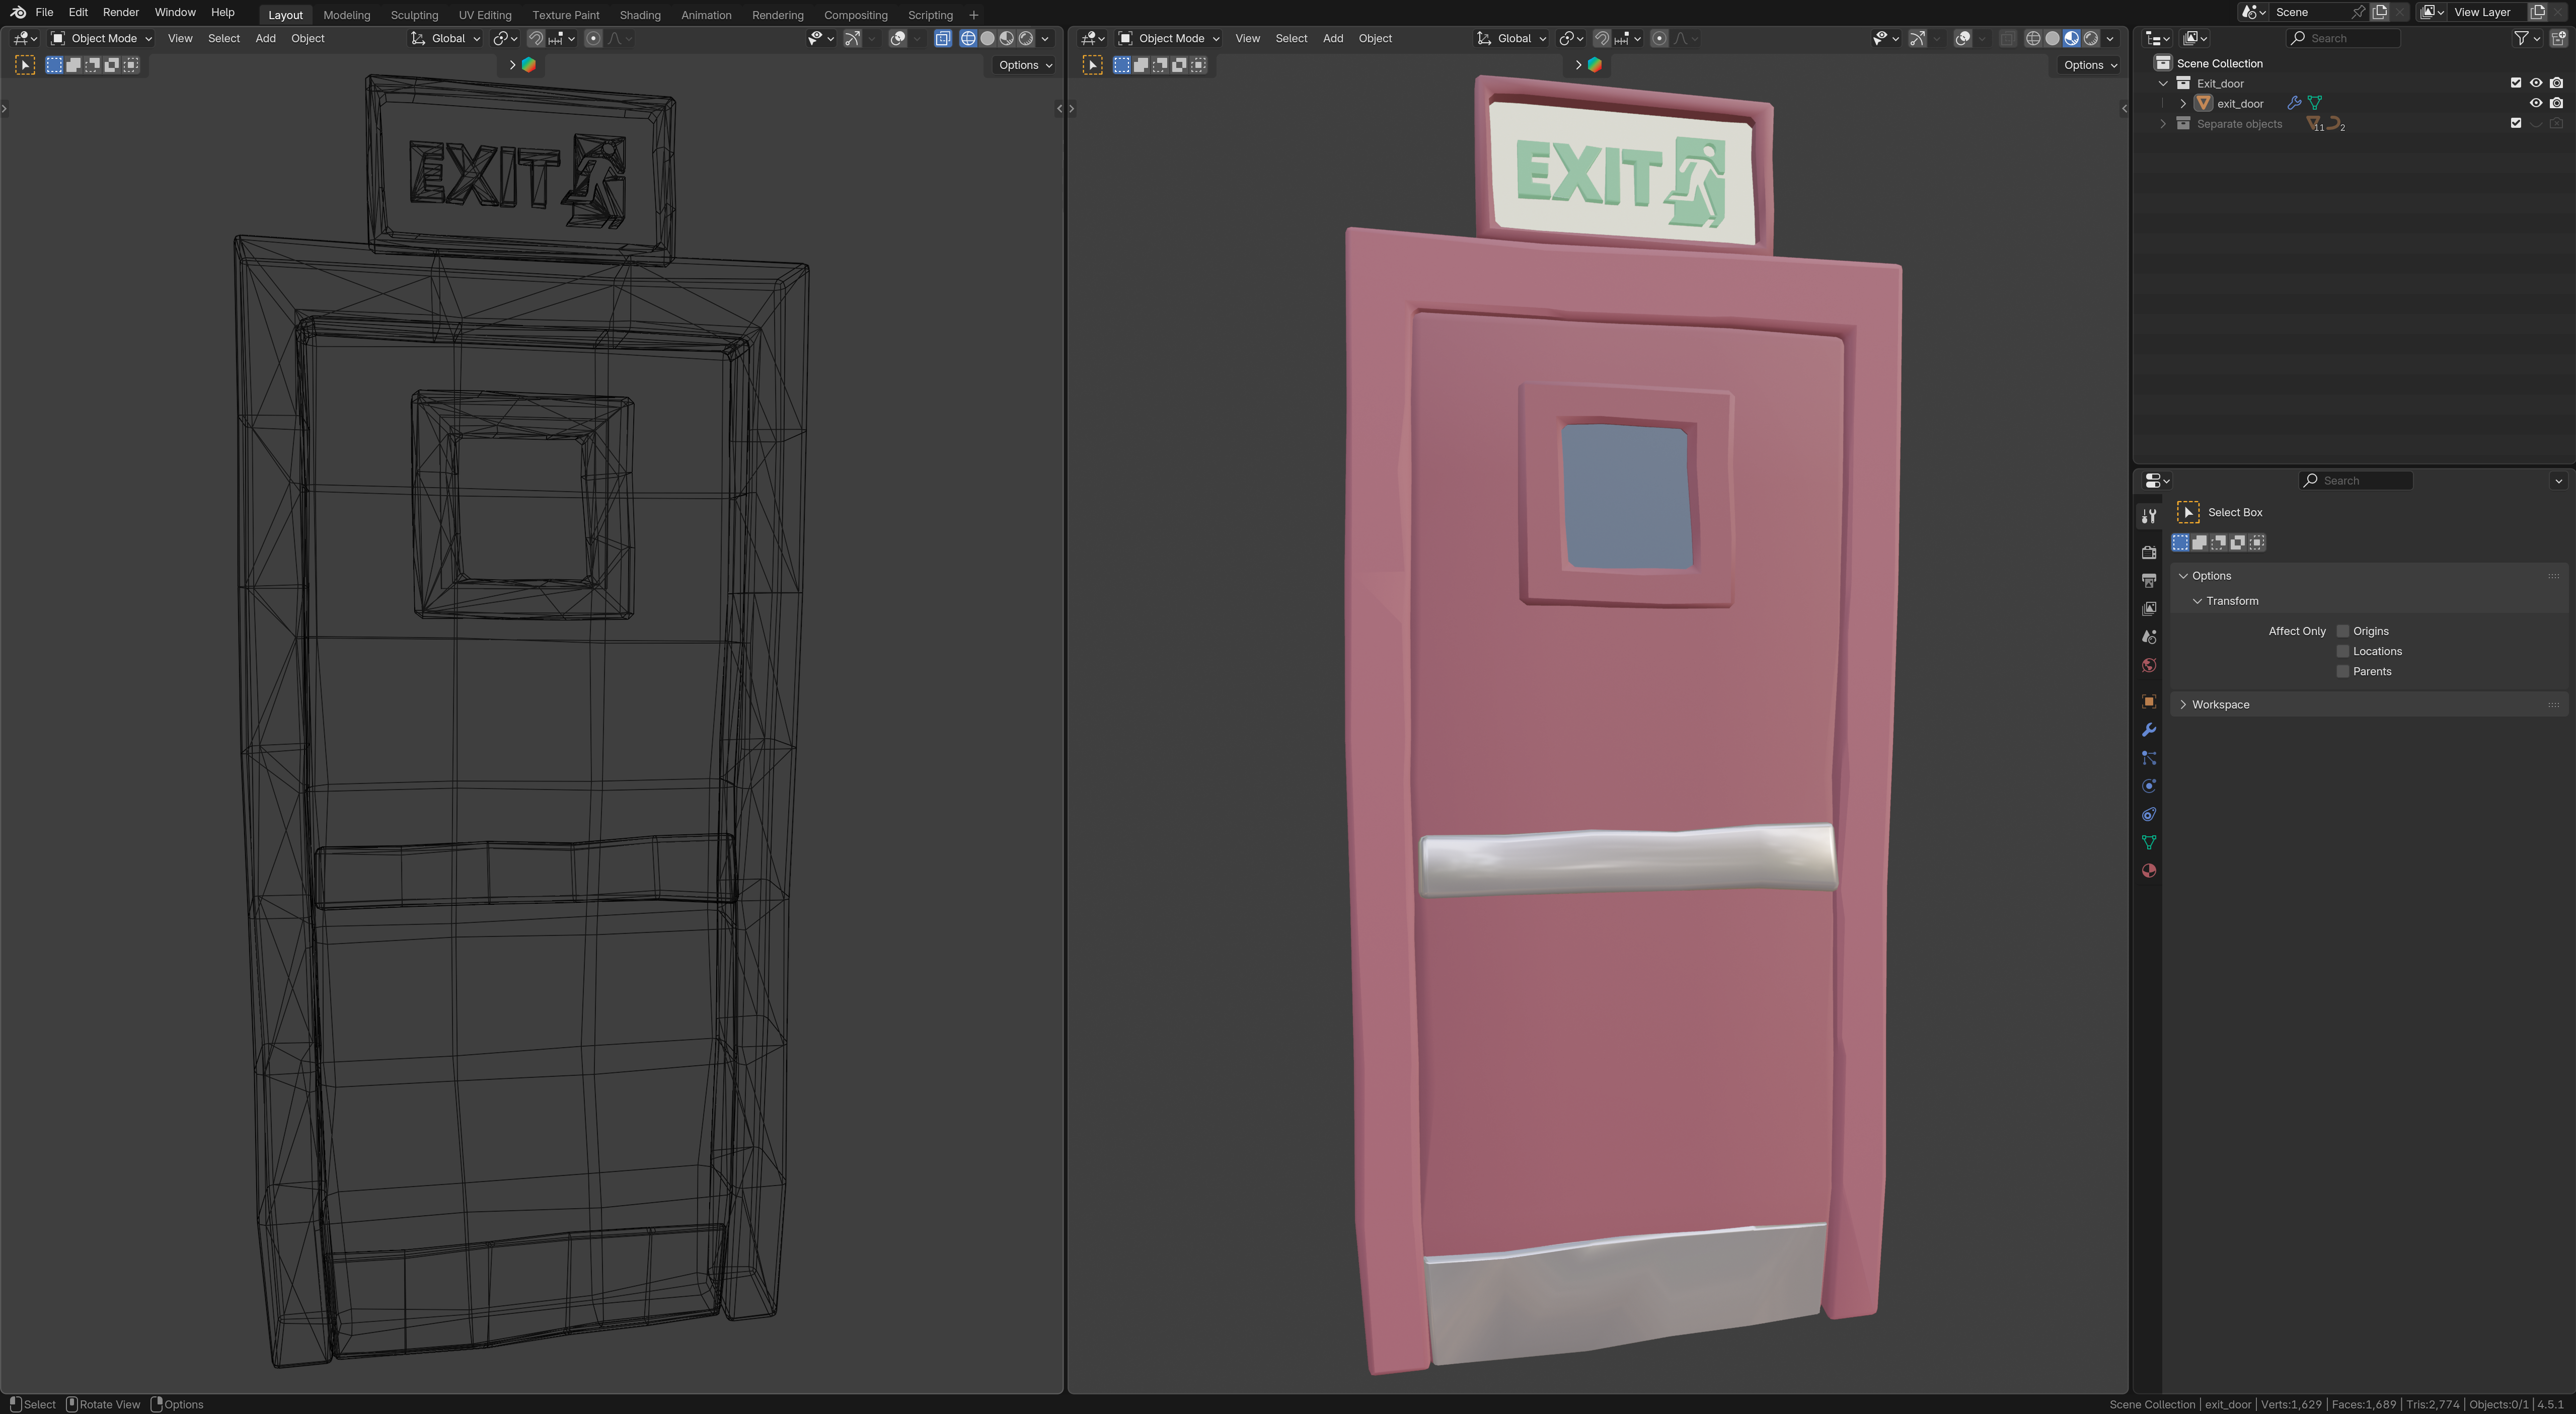This screenshot has height=1414, width=2576.
Task: Create new scene copy button
Action: tap(2380, 12)
